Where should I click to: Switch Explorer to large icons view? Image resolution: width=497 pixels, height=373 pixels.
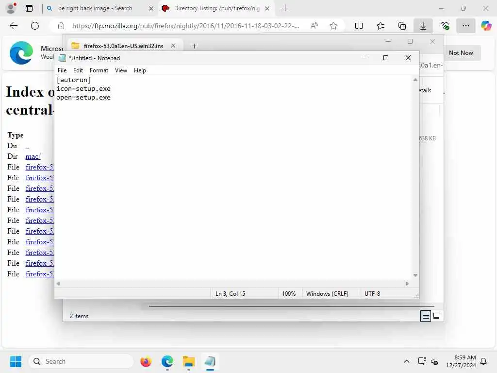click(x=436, y=316)
